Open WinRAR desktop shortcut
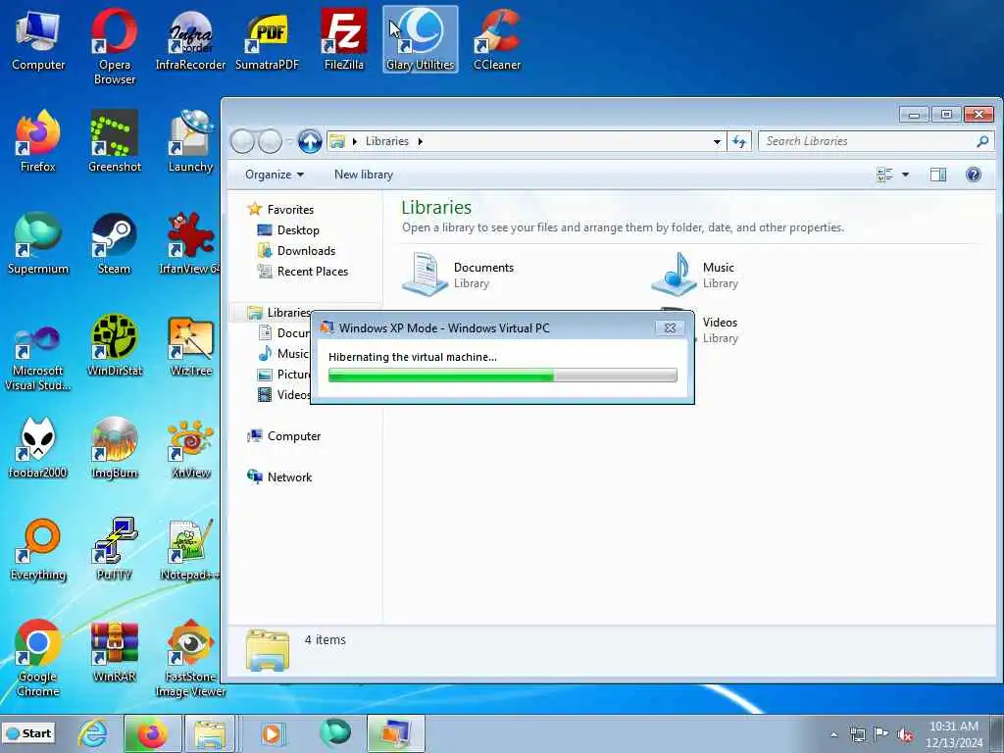The height and width of the screenshot is (753, 1004). tap(114, 651)
